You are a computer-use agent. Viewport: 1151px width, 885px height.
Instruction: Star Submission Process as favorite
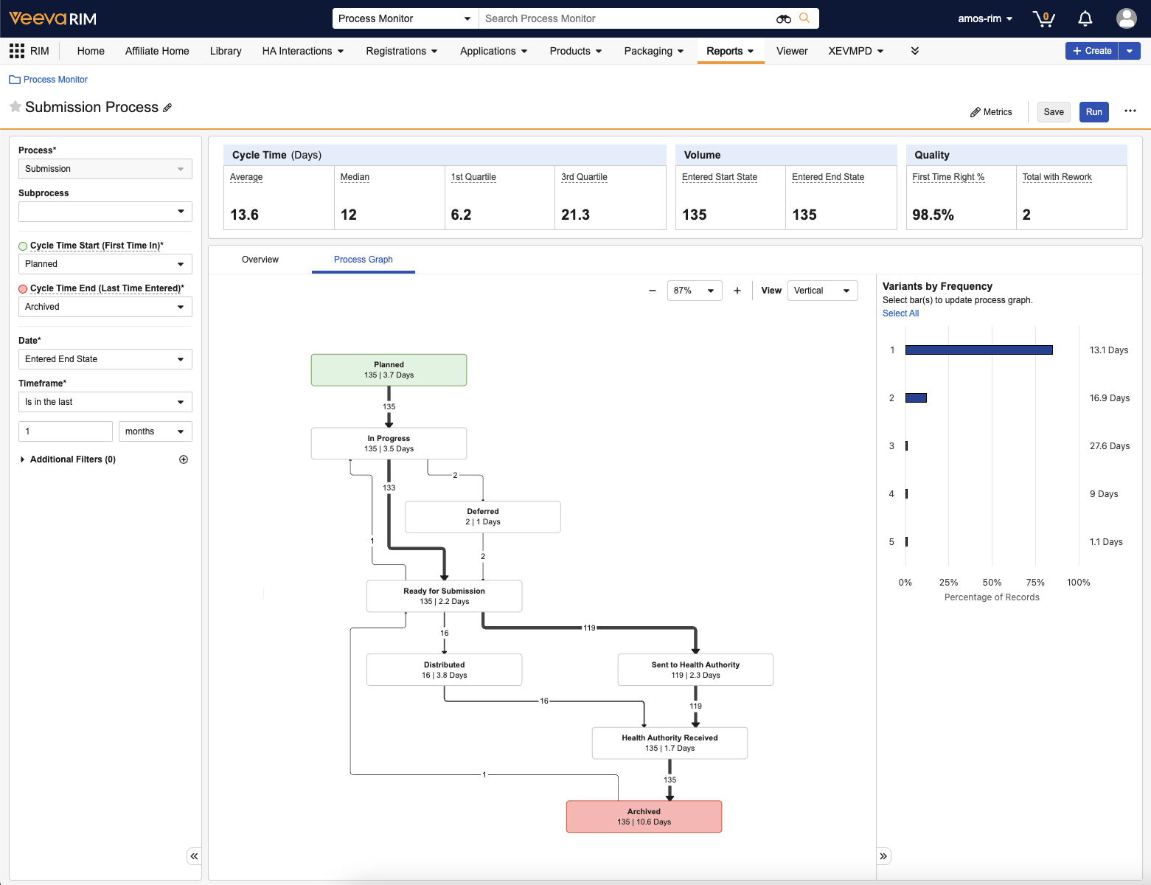15,107
